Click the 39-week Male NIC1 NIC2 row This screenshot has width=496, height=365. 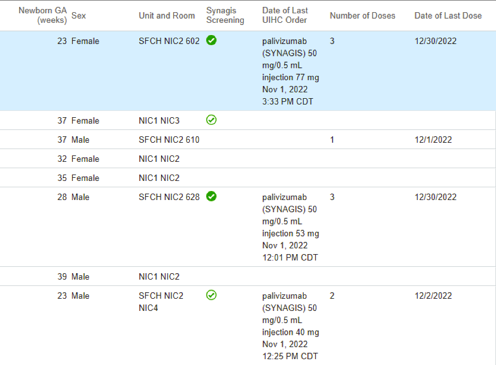[159, 276]
